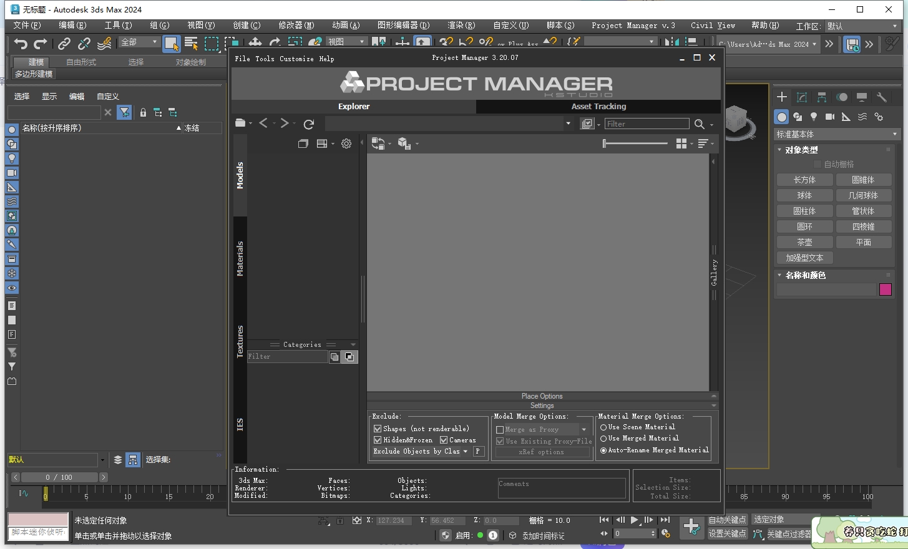Toggle Use Existing Proxy-File checkbox
Image resolution: width=908 pixels, height=549 pixels.
coord(500,441)
